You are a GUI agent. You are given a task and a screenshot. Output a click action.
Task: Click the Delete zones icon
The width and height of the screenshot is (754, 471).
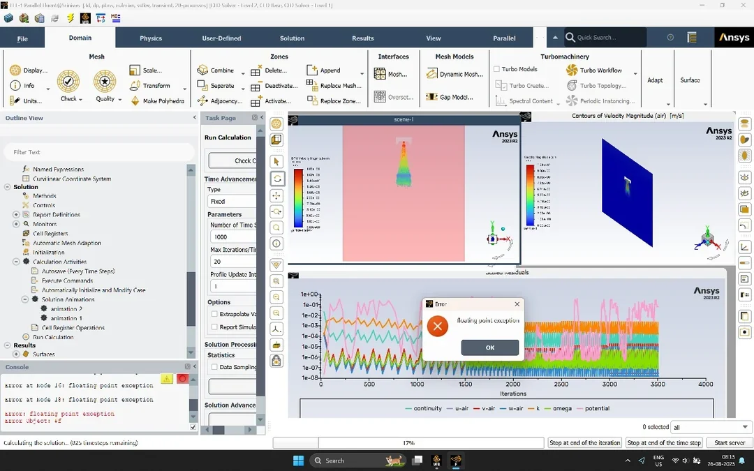tap(256, 70)
